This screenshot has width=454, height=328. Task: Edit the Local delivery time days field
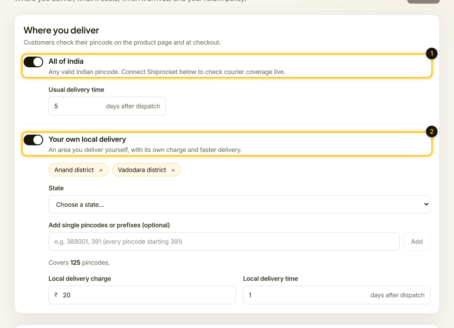click(x=337, y=295)
